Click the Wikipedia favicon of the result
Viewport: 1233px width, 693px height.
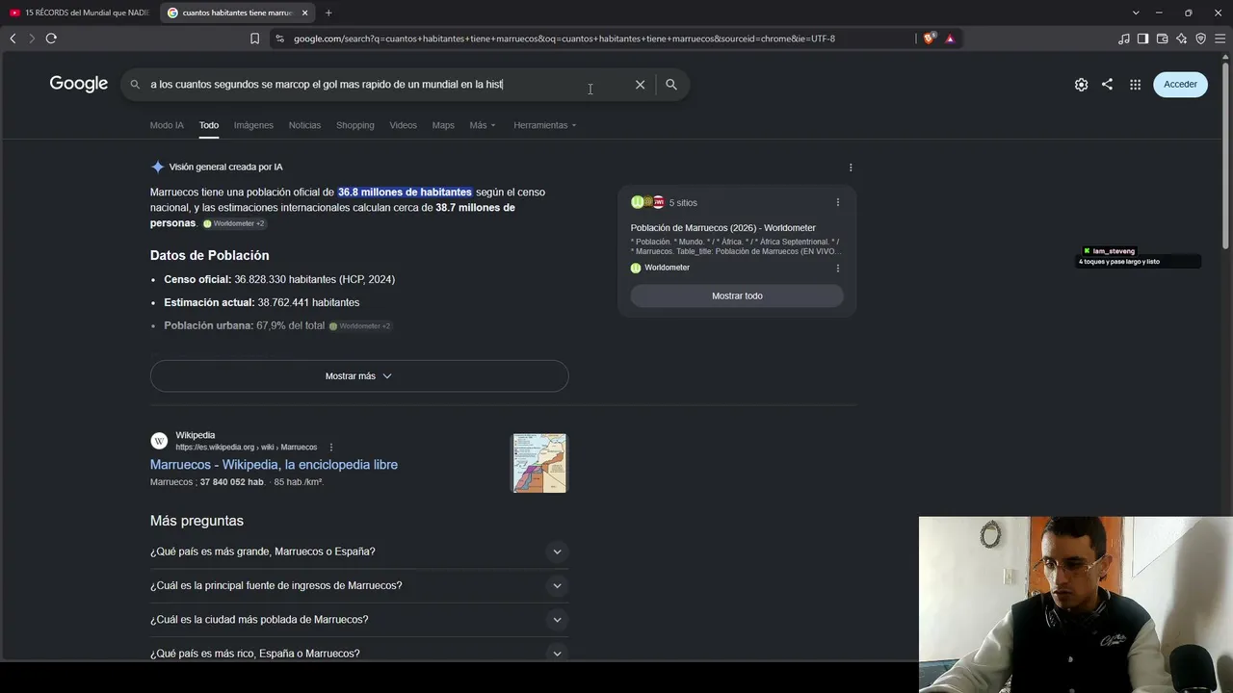(x=159, y=441)
